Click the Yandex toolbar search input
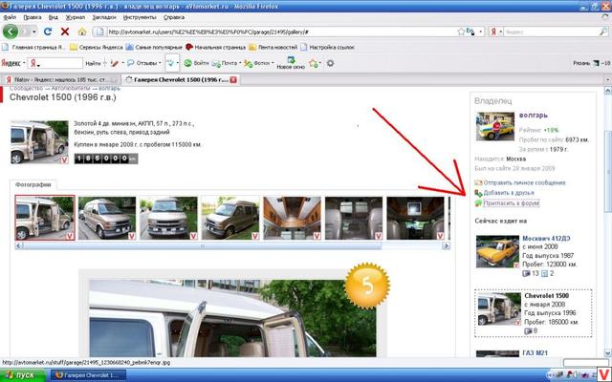The width and height of the screenshot is (612, 382). (x=60, y=63)
